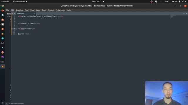Click the red OBS tray indicator
This screenshot has height=105, width=188.
(x=152, y=1)
